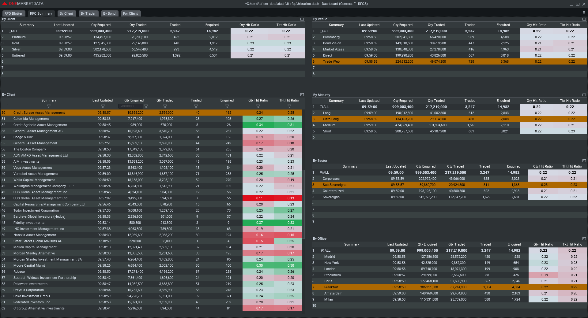Viewport: 588px width, 318px height.
Task: Open filter funnel under client list Traded column
Action: (x=196, y=106)
